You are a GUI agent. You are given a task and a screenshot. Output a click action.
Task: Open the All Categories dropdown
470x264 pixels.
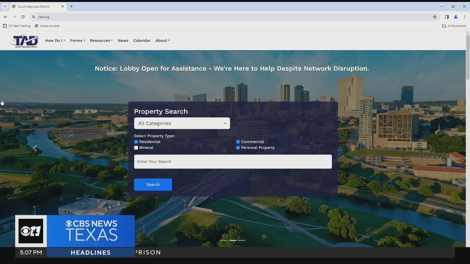pos(182,123)
